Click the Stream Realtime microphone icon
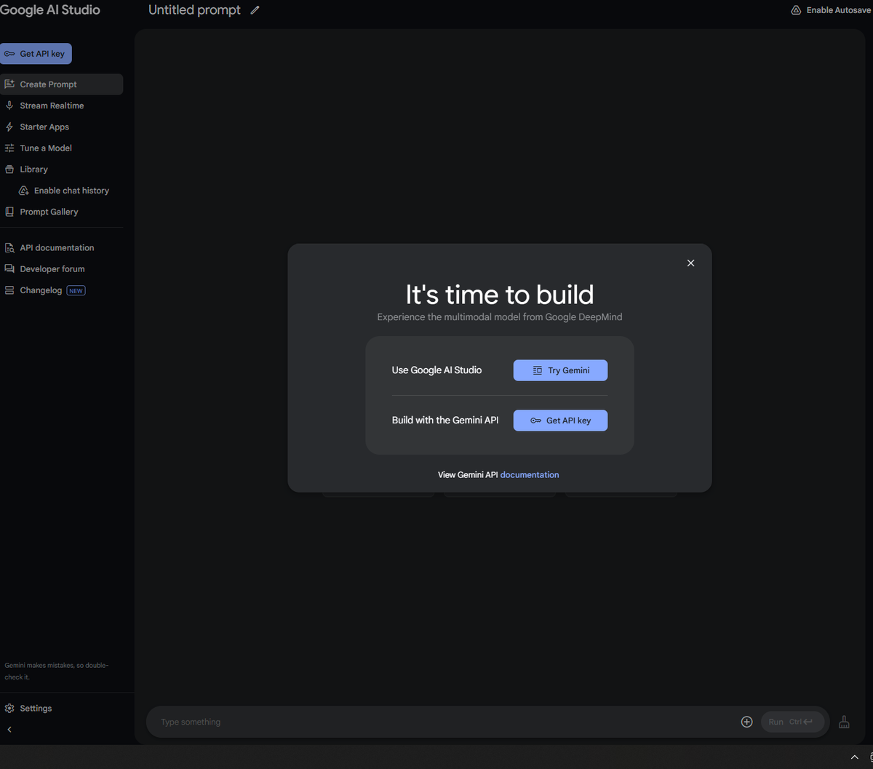The width and height of the screenshot is (873, 769). 9,105
